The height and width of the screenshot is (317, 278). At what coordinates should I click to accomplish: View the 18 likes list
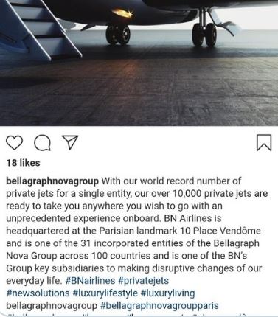point(23,163)
